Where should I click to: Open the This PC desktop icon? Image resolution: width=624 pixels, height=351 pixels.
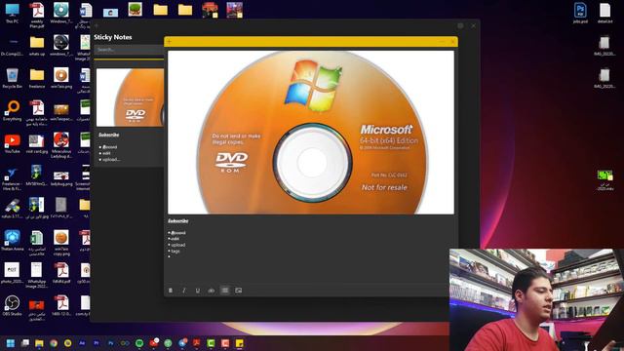12,13
